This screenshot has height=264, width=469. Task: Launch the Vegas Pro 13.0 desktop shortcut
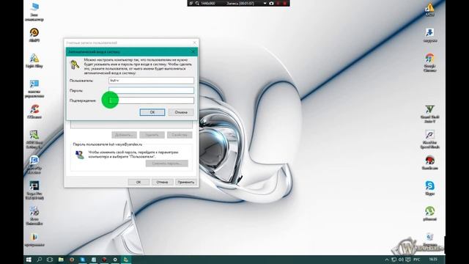[x=34, y=191]
